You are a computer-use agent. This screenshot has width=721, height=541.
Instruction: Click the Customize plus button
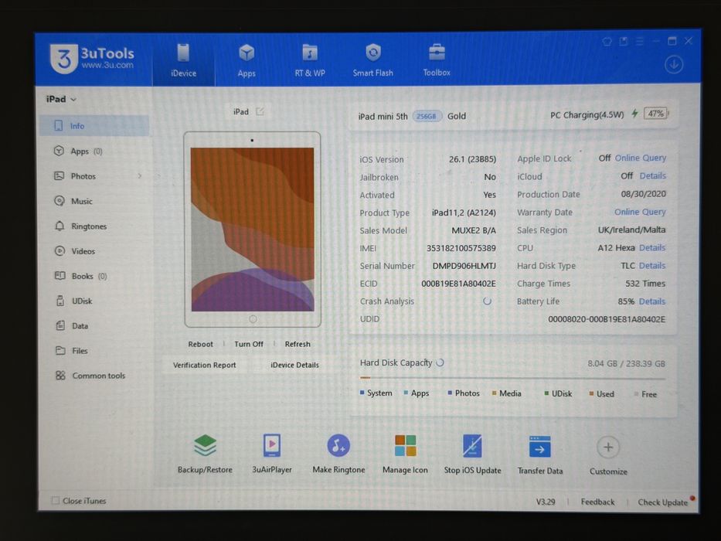coord(608,447)
